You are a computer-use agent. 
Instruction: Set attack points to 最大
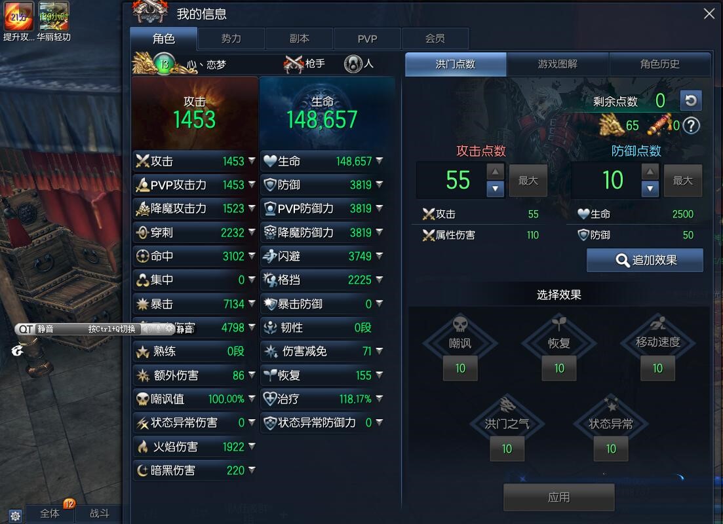528,181
